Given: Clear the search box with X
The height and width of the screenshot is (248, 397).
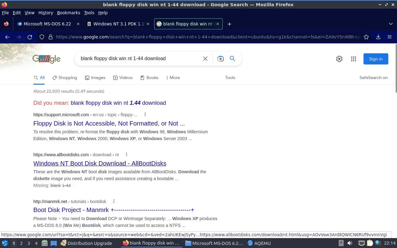Looking at the screenshot, I should 205,59.
